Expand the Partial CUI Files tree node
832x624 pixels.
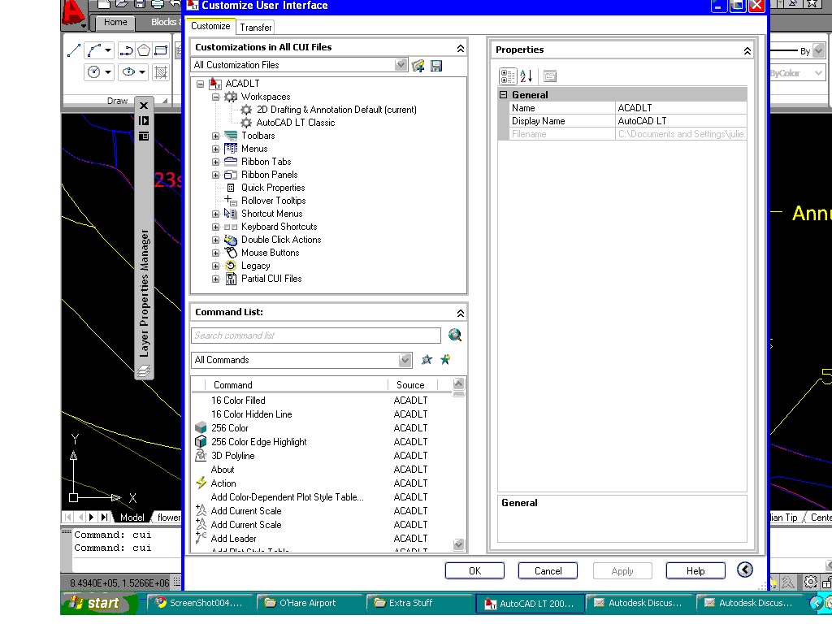tap(215, 279)
